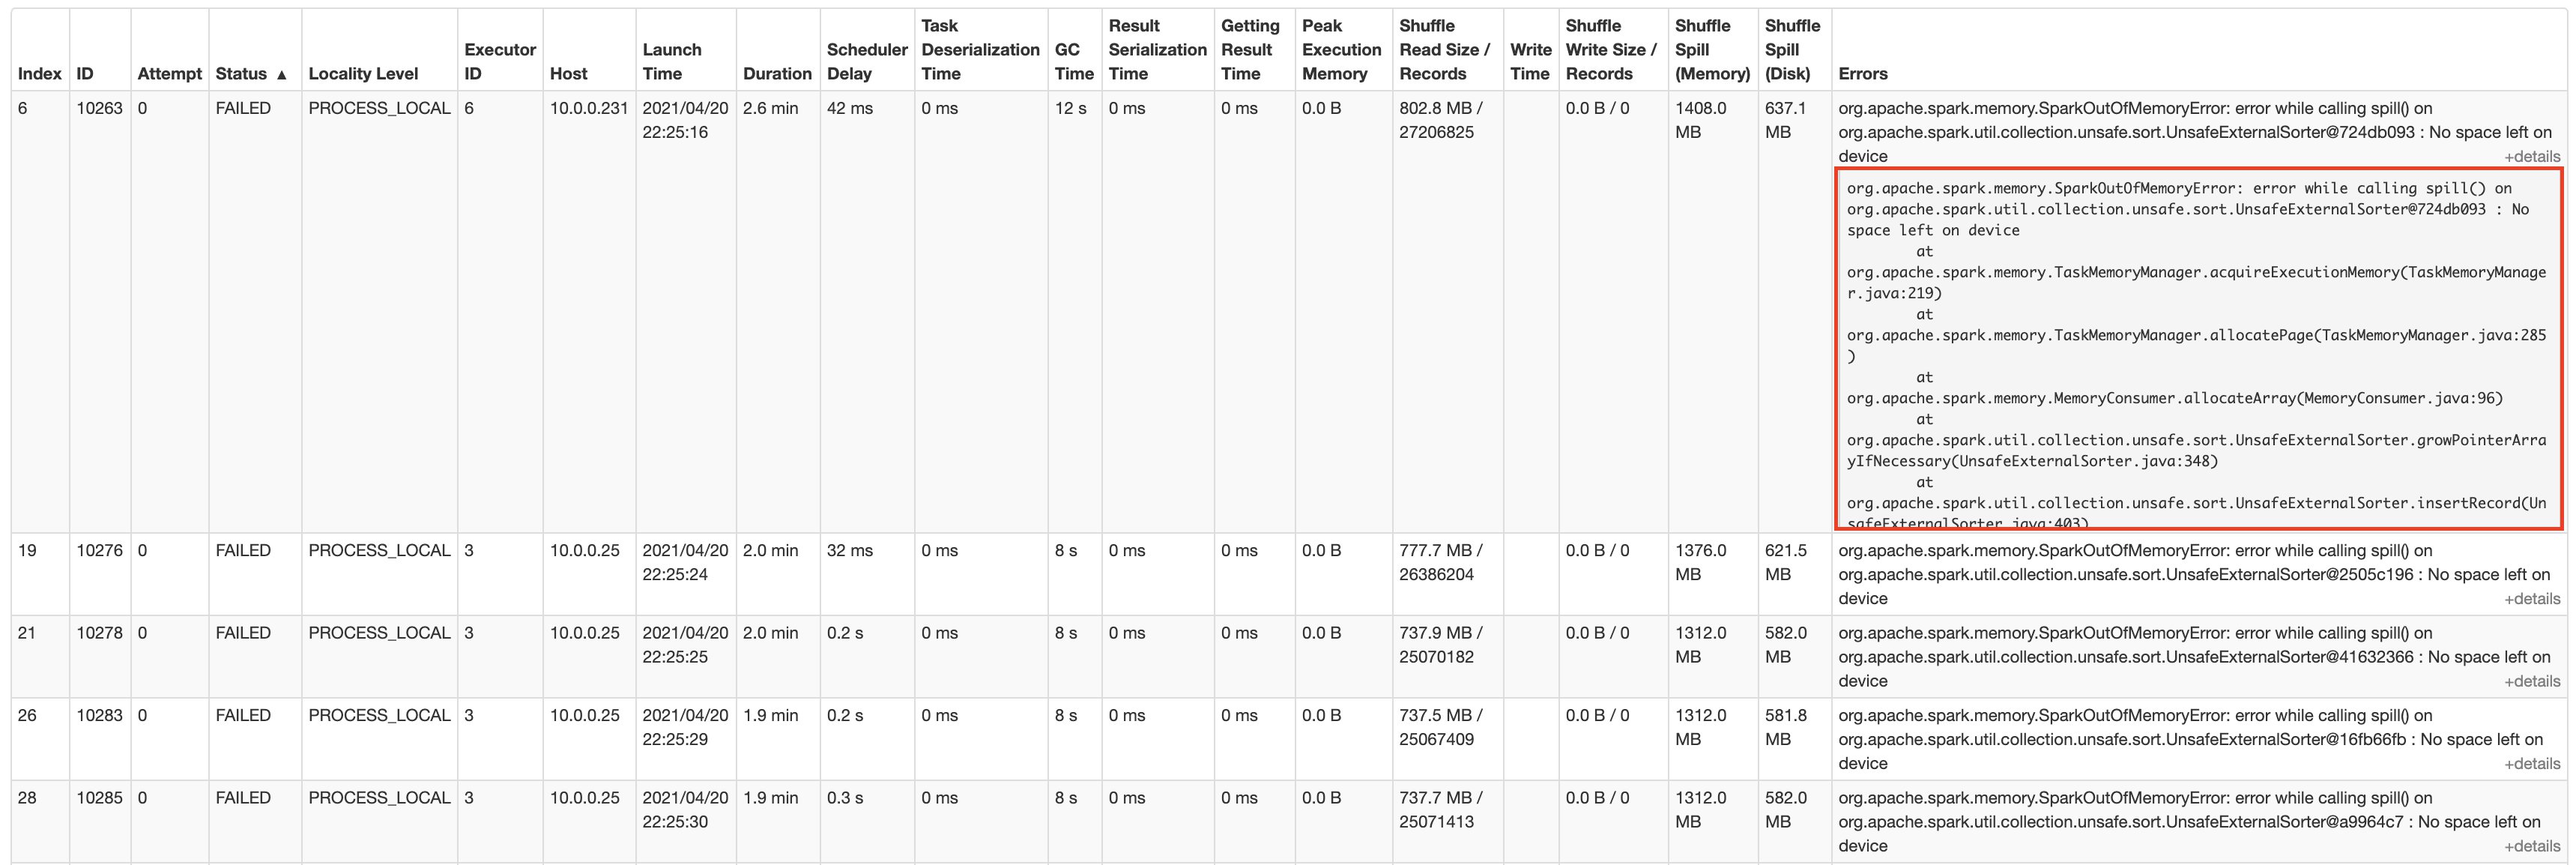The image size is (2576, 865).
Task: Sort by the Attempt column header
Action: (169, 74)
